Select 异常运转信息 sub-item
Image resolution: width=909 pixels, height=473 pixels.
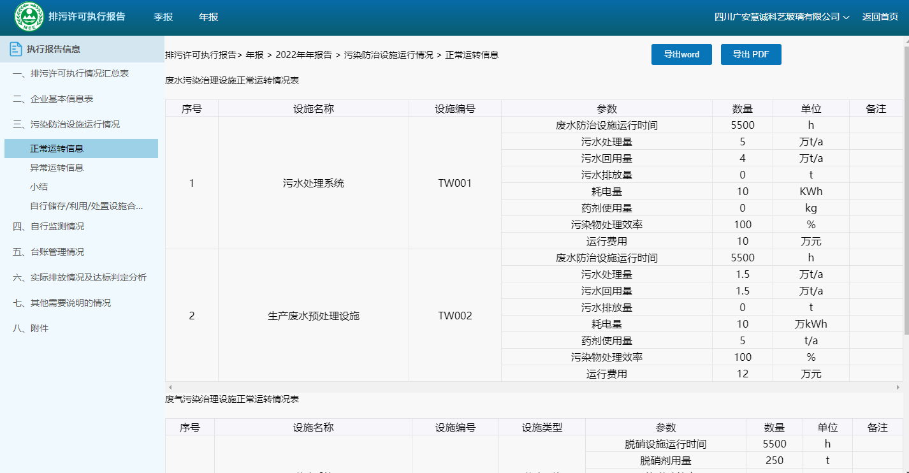pyautogui.click(x=57, y=168)
